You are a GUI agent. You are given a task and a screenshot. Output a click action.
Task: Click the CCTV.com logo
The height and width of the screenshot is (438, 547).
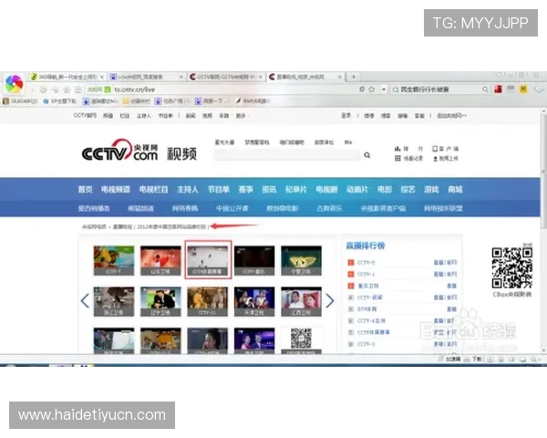(119, 151)
